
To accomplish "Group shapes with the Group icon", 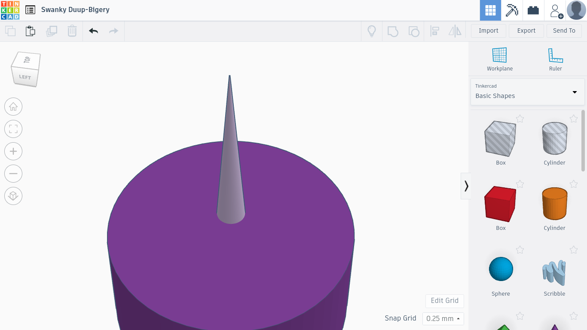I will tap(392, 31).
